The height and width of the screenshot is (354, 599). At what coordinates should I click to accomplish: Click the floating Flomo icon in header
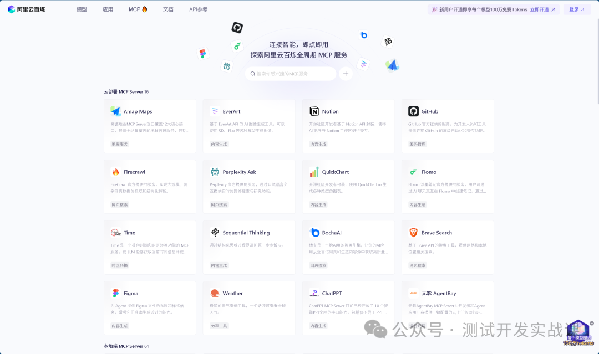[237, 46]
